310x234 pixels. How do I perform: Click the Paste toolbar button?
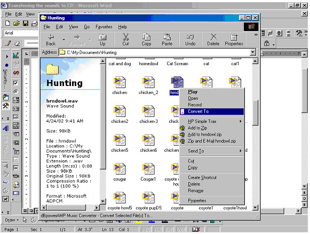point(167,40)
